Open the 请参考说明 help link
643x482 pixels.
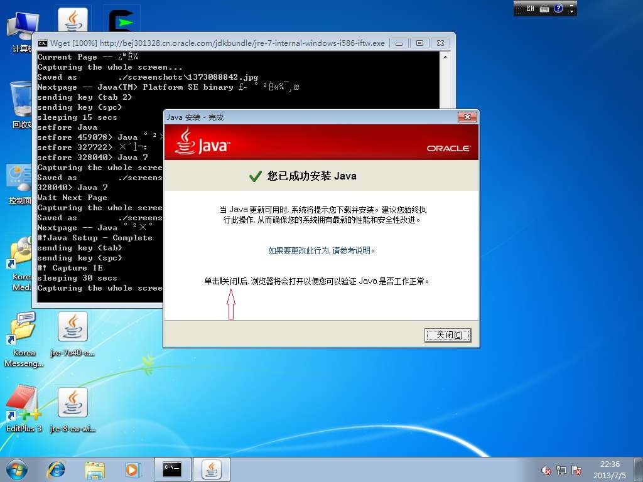coord(354,250)
